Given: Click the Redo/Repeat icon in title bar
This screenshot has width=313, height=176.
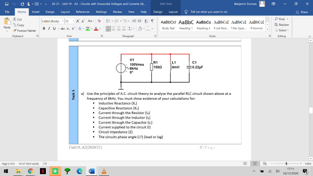Looking at the screenshot, I should [22, 4].
